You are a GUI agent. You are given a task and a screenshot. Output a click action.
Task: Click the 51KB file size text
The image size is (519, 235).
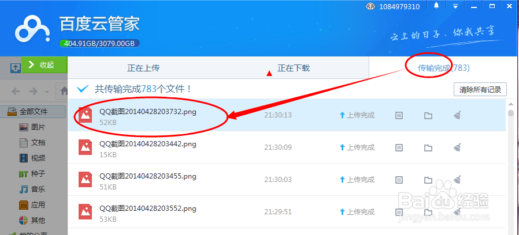point(108,187)
